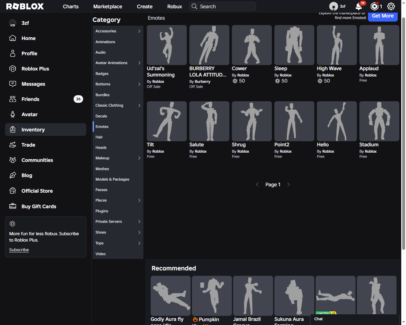The image size is (406, 325).
Task: Open the Applaud emote thumbnail
Action: [379, 45]
